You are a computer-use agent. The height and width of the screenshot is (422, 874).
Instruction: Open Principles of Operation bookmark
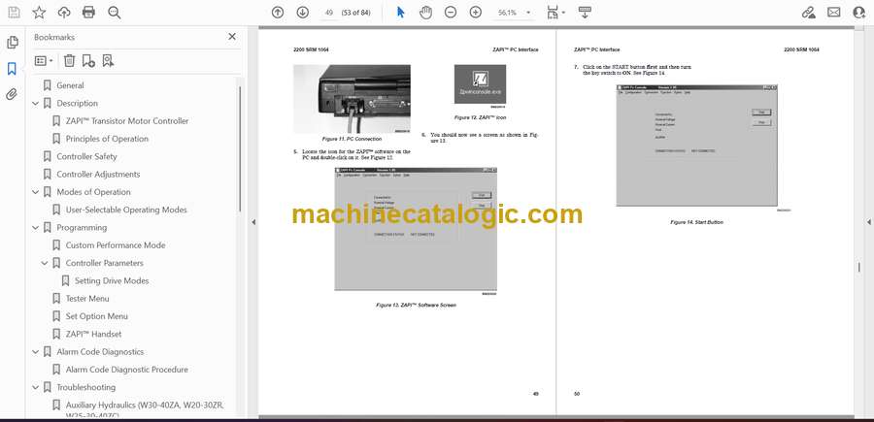(107, 139)
